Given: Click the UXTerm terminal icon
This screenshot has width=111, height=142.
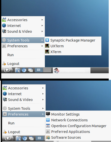Looking at the screenshot, I should [x=47, y=46].
